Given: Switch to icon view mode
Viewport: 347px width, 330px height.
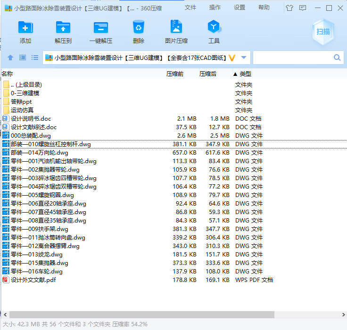Looking at the screenshot, I should 23,58.
